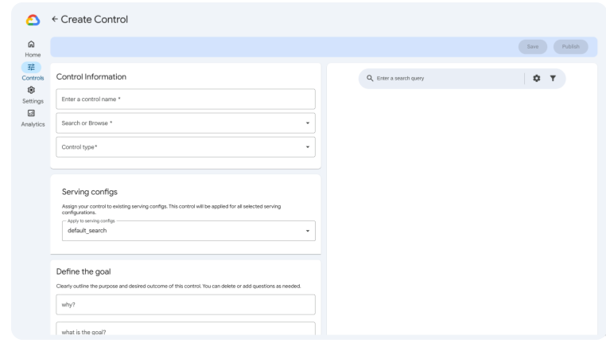Viewport: 606px width, 343px height.
Task: Click the 'Enter a search query' box
Action: click(445, 78)
